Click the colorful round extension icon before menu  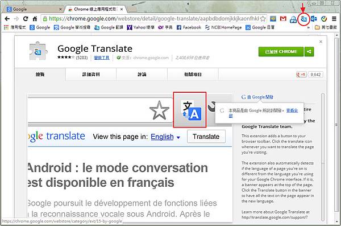click(x=324, y=19)
